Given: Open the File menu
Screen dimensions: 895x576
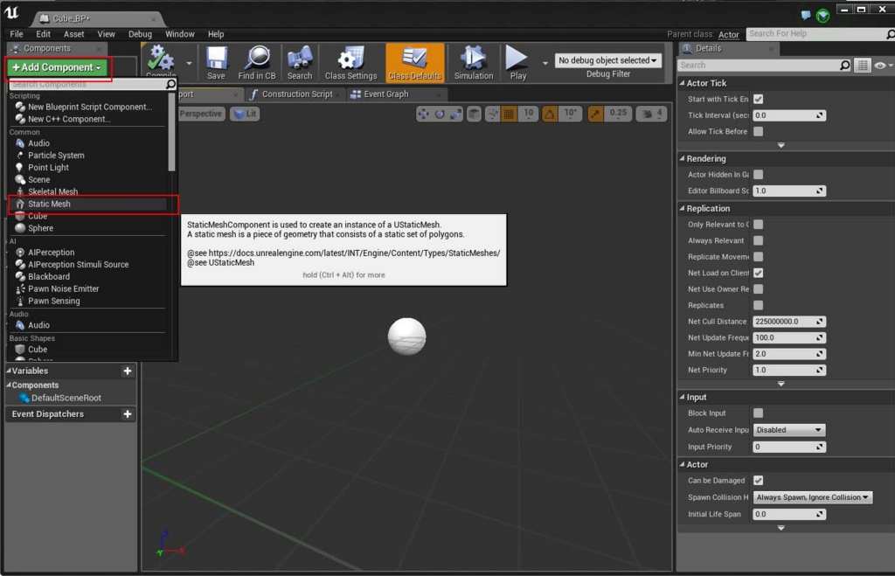Looking at the screenshot, I should click(17, 34).
